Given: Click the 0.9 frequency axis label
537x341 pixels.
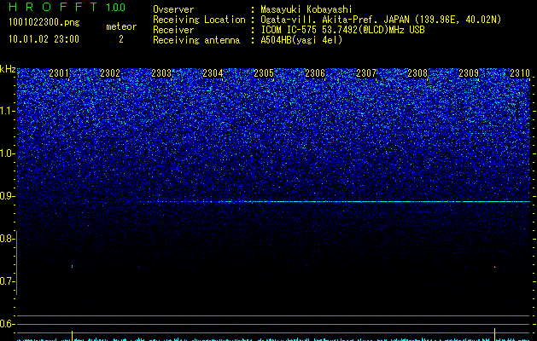Looking at the screenshot, I should point(6,196).
